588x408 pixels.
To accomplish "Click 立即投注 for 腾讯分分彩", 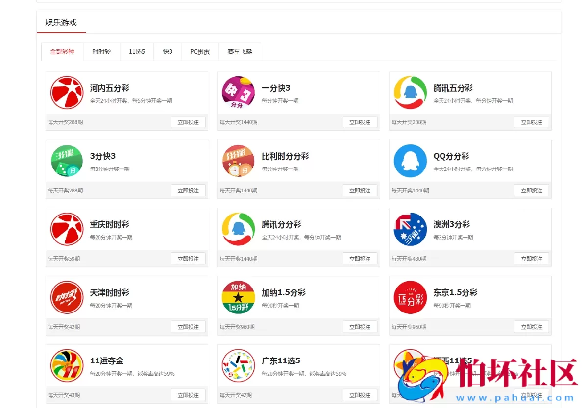I will 360,258.
